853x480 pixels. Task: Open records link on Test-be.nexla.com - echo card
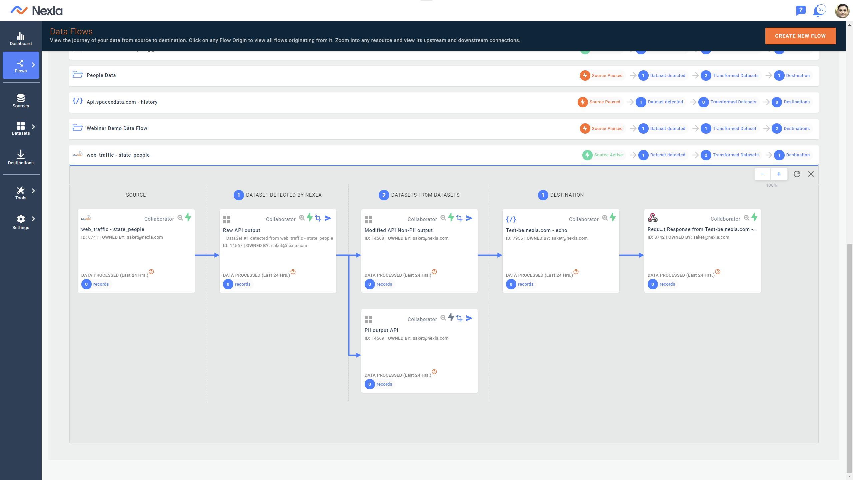click(525, 284)
